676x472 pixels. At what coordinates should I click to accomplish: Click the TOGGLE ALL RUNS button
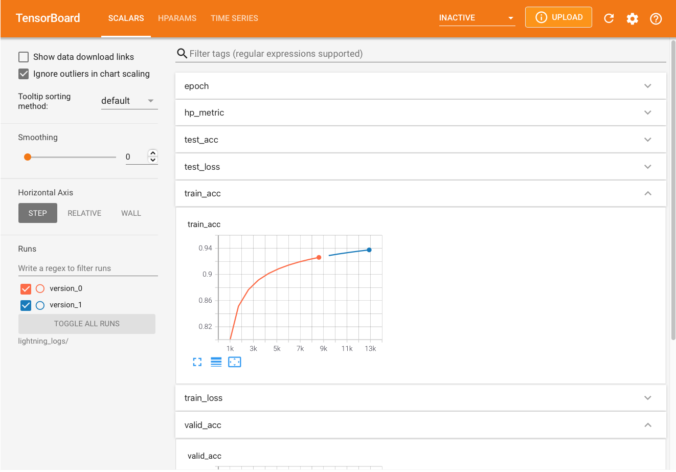pyautogui.click(x=87, y=324)
